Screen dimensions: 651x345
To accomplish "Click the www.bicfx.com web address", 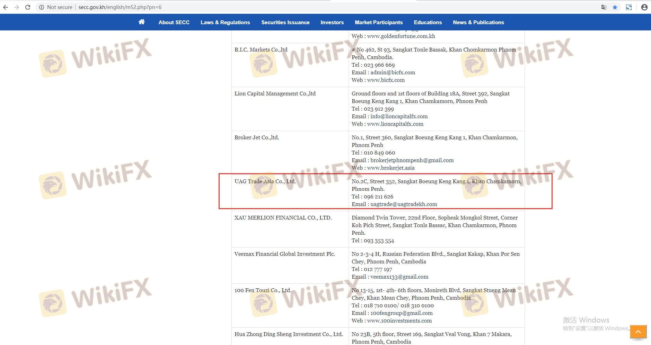I will pyautogui.click(x=386, y=80).
